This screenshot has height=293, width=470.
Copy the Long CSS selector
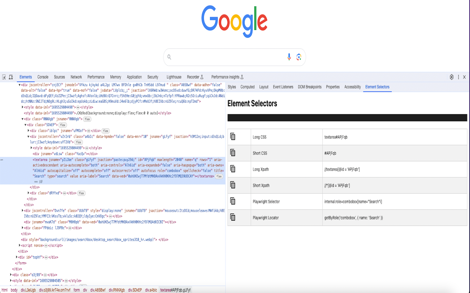pos(233,137)
